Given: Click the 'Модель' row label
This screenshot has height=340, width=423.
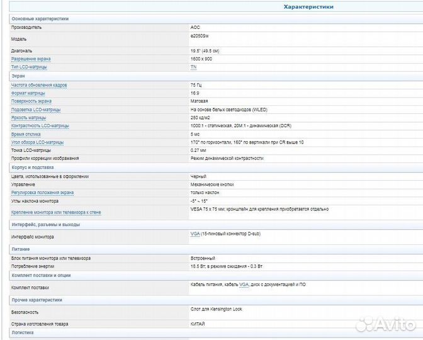Looking at the screenshot, I should point(19,39).
